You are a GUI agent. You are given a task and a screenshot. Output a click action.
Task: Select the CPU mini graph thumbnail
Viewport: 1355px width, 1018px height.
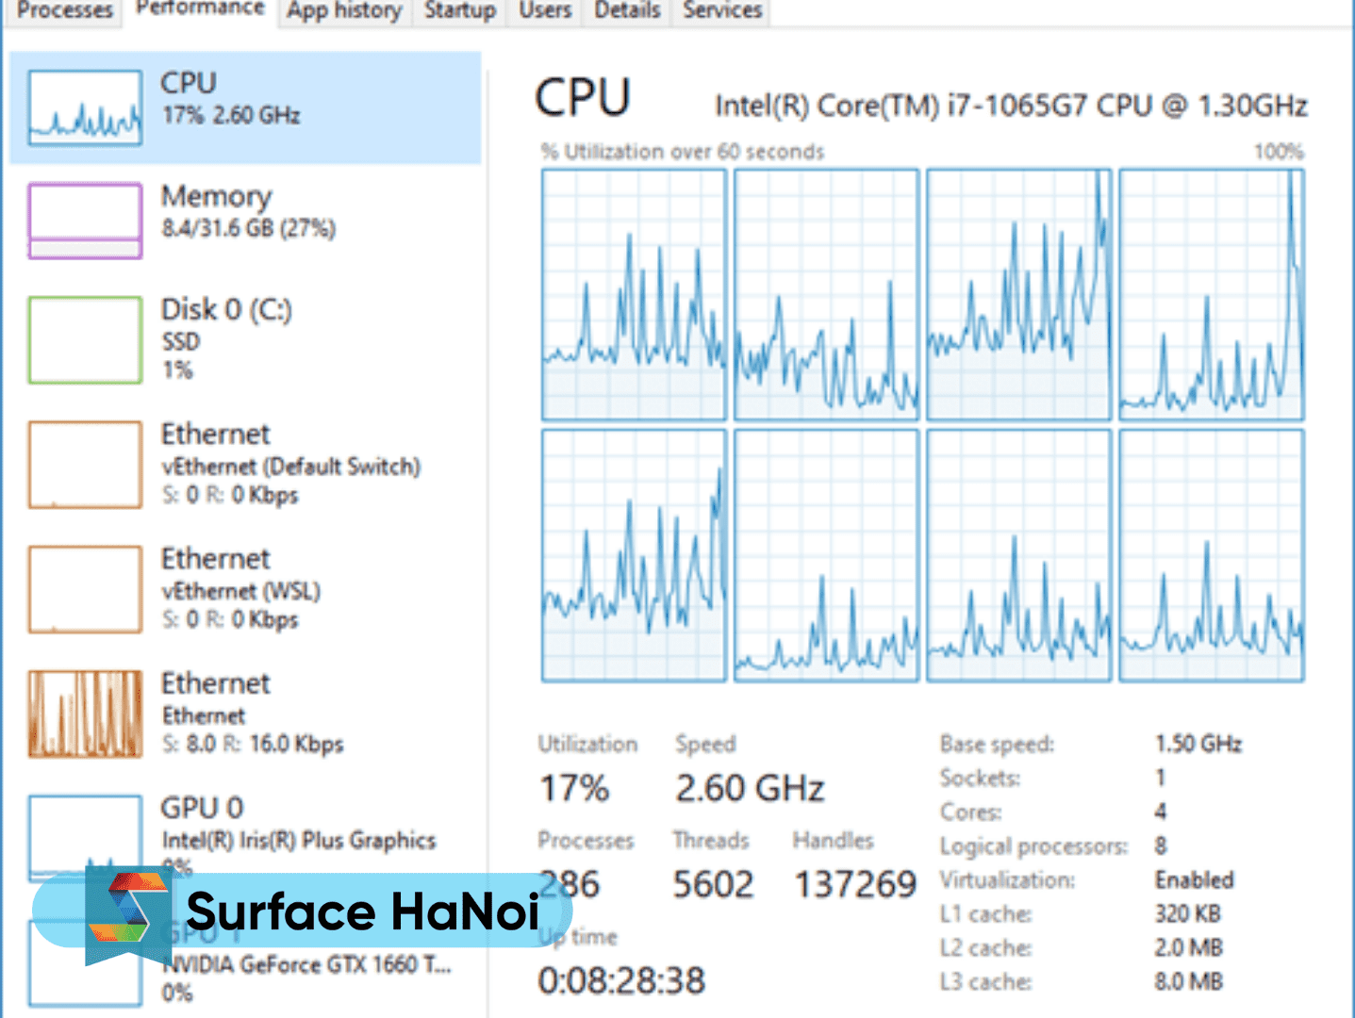(x=85, y=107)
